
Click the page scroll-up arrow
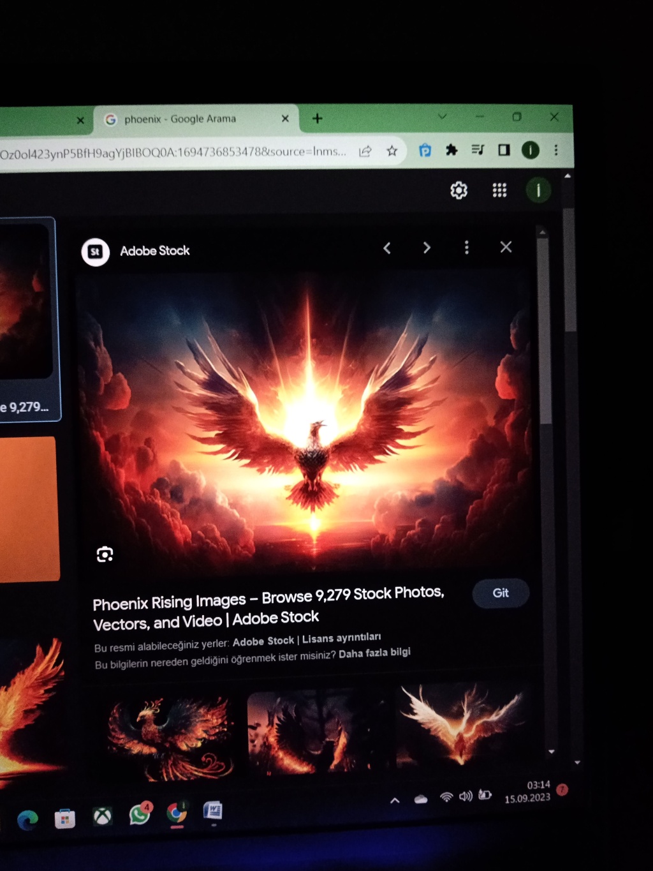568,175
